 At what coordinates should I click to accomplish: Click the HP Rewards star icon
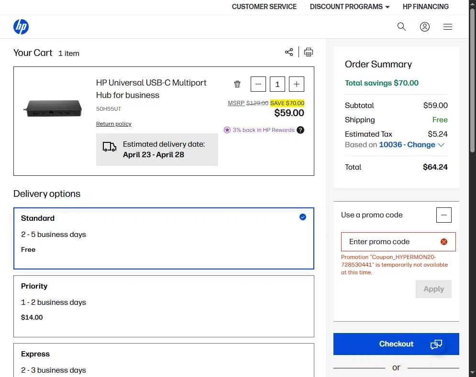click(x=227, y=130)
